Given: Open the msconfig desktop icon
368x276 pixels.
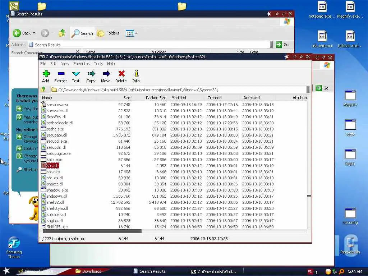Looking at the screenshot, I should (x=350, y=216).
